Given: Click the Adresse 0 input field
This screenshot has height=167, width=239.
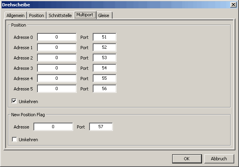Looking at the screenshot, I should pyautogui.click(x=56, y=37).
